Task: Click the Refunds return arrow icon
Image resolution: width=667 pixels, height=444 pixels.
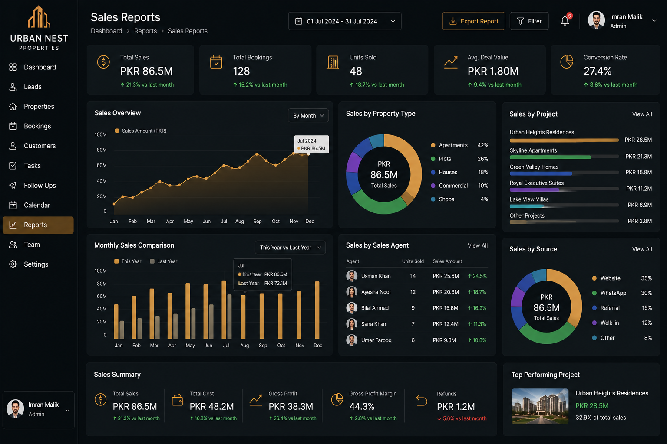Action: pyautogui.click(x=421, y=400)
